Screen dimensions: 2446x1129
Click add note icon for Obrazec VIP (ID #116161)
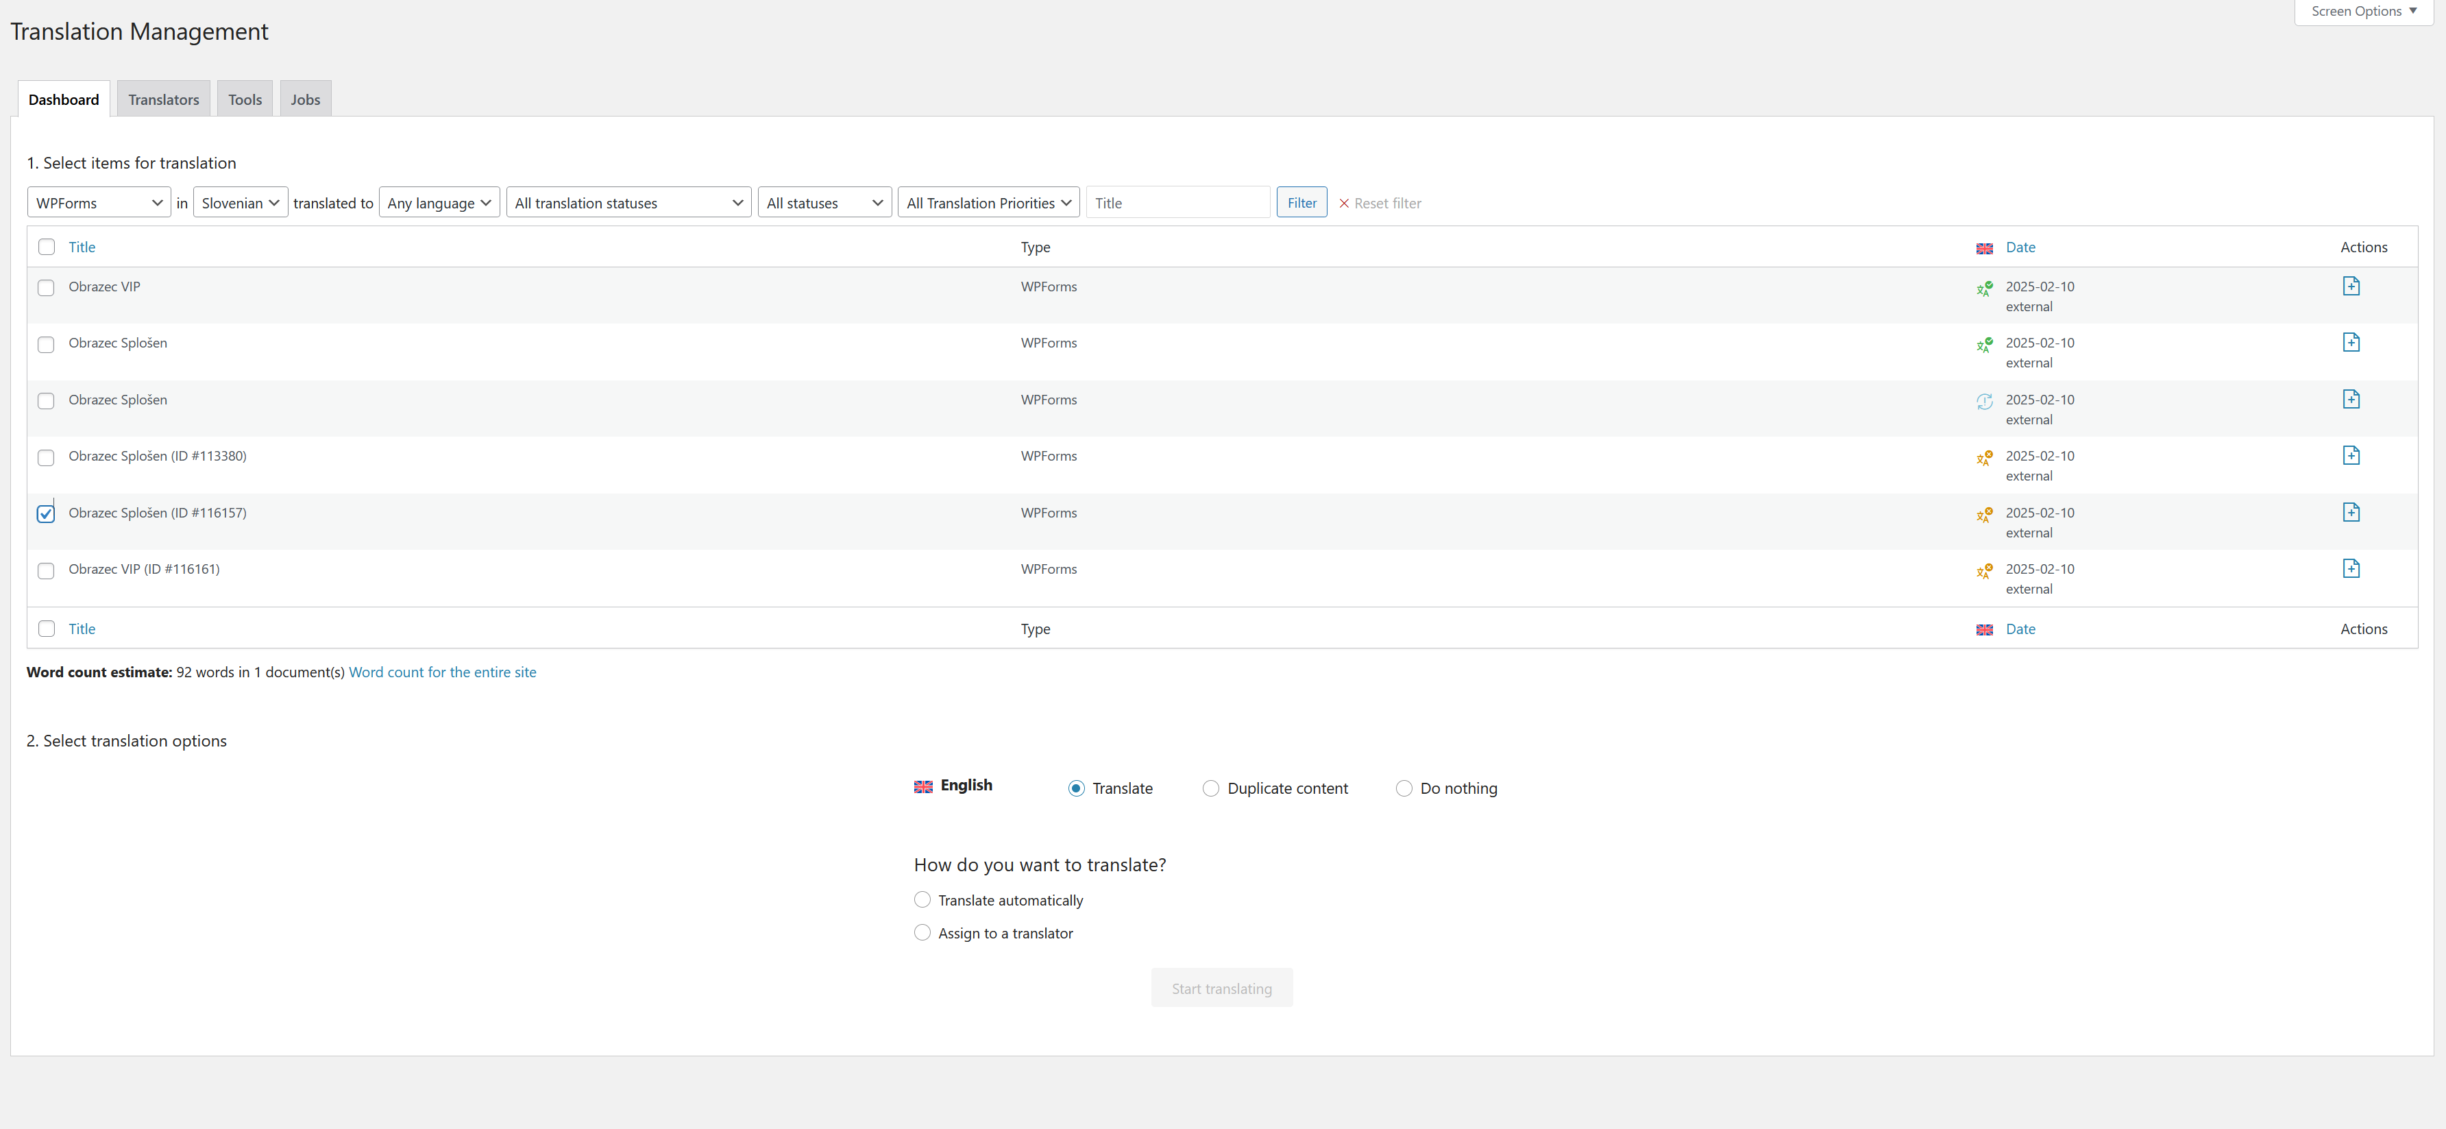click(2350, 568)
